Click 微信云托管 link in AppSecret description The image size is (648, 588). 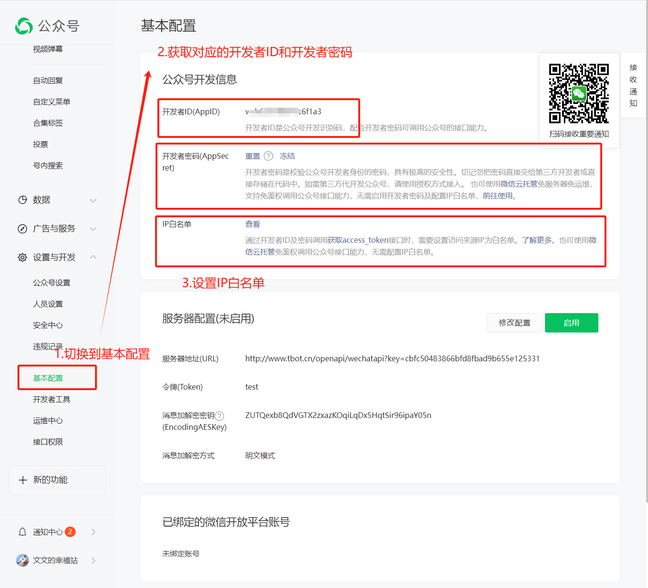tap(519, 184)
